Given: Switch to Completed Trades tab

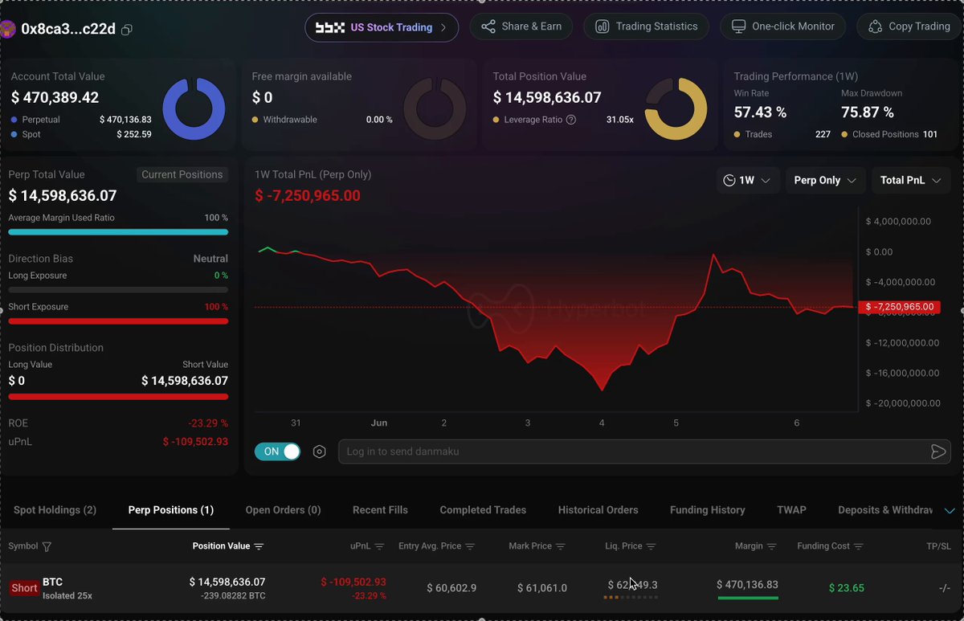Looking at the screenshot, I should [483, 510].
